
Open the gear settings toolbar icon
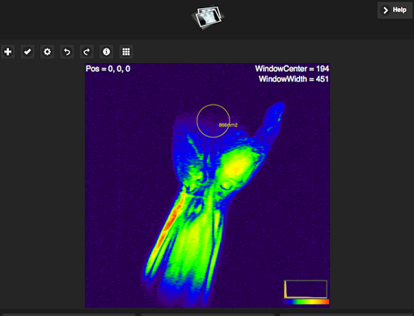(x=47, y=52)
